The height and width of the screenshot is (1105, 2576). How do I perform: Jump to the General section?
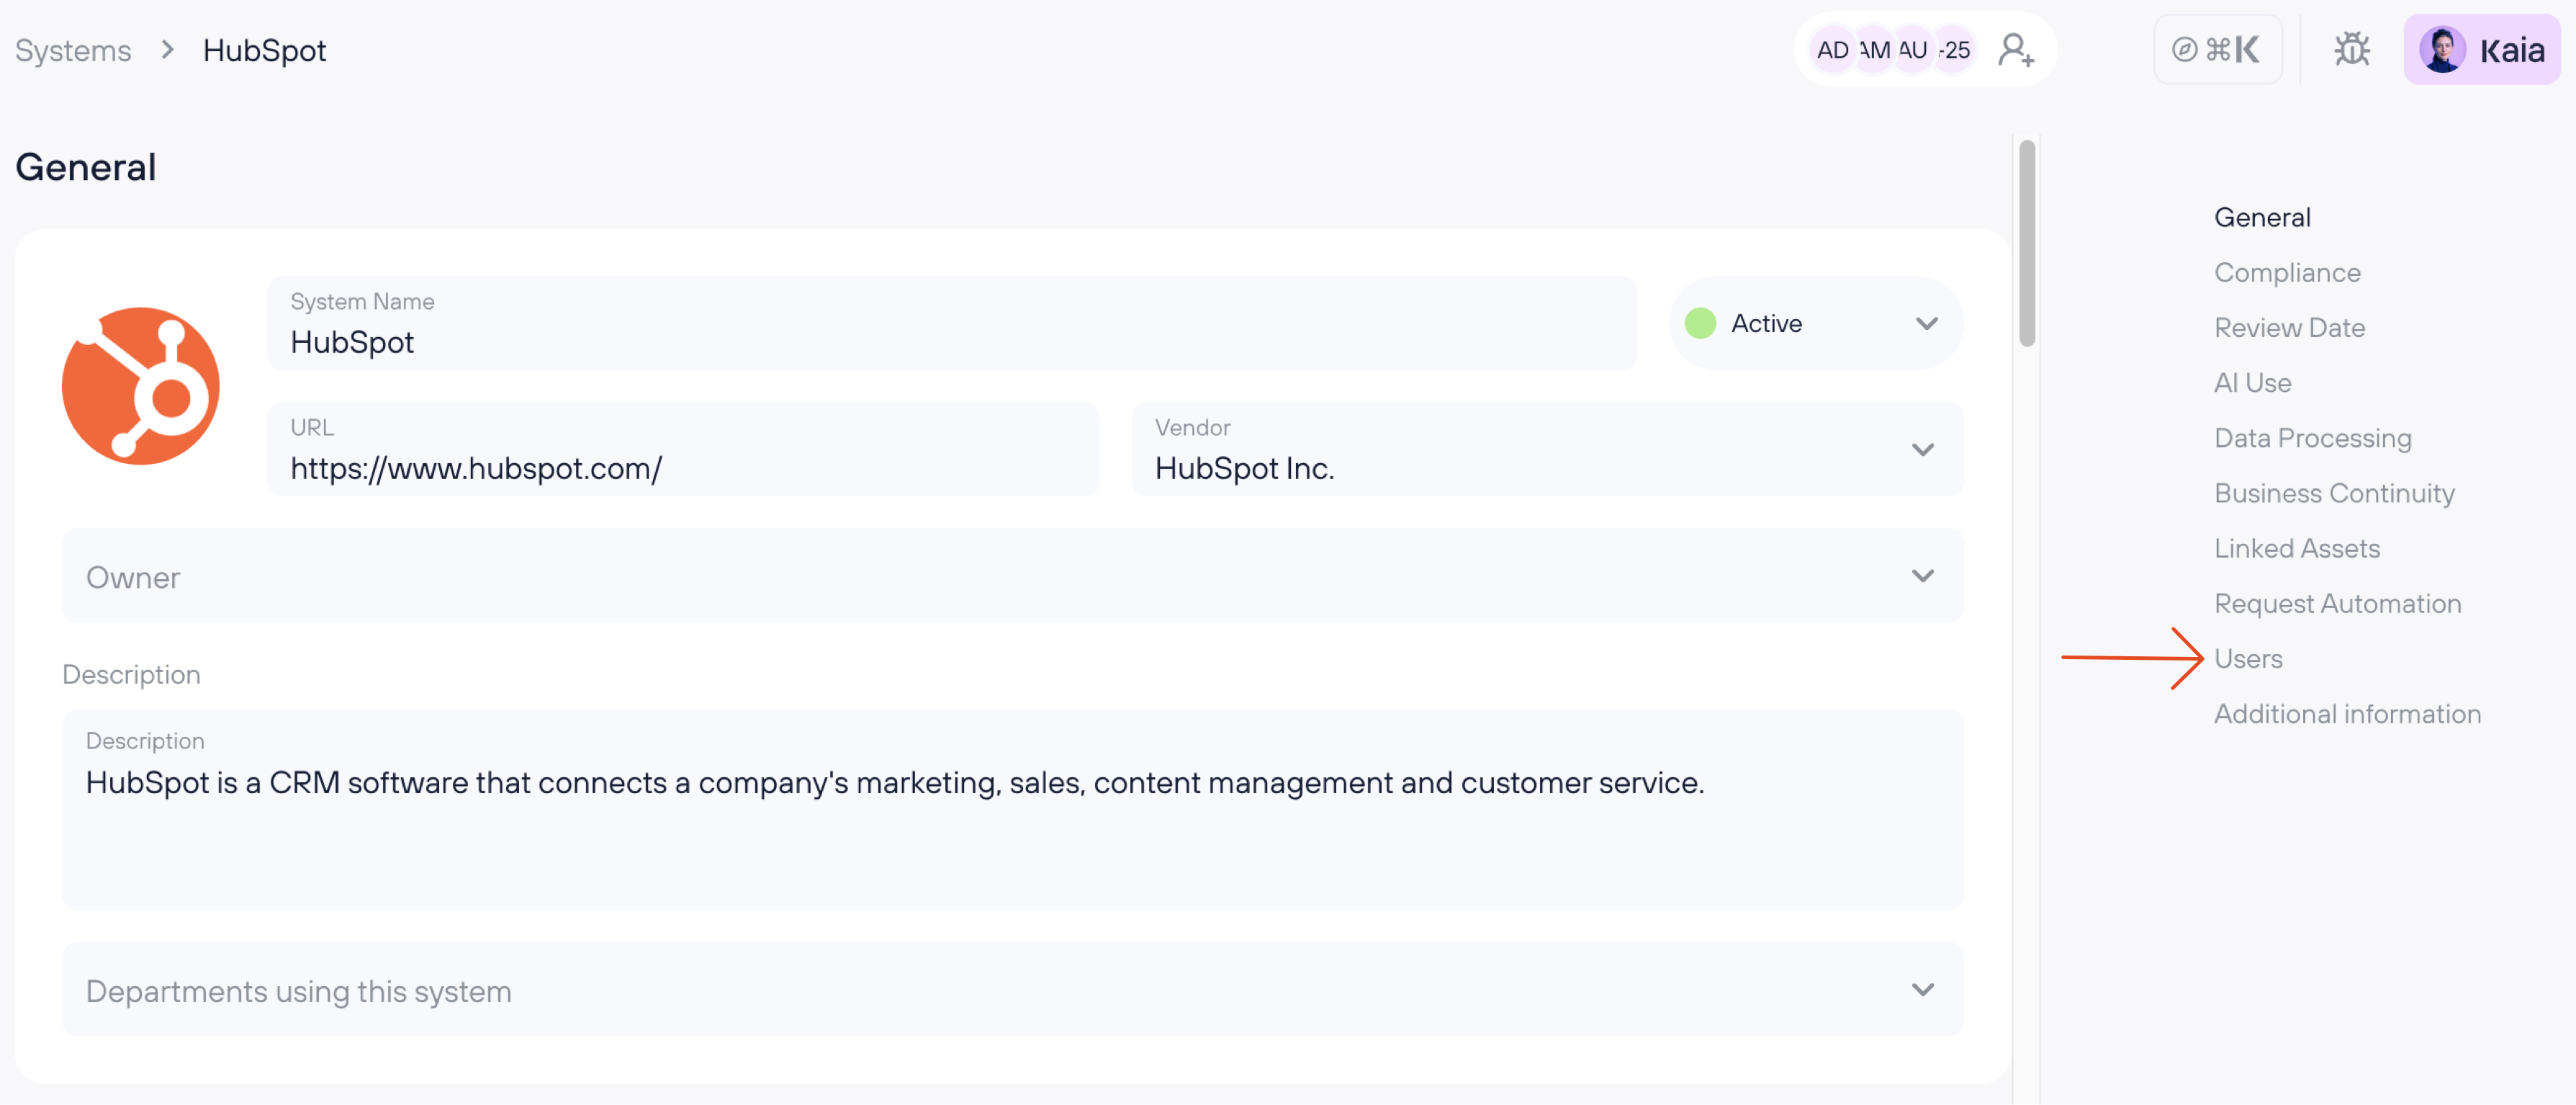2262,218
